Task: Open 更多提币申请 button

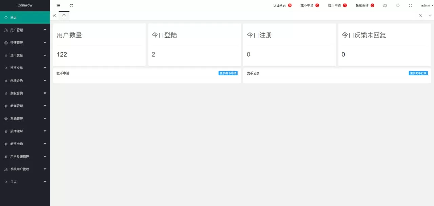Action: click(228, 73)
